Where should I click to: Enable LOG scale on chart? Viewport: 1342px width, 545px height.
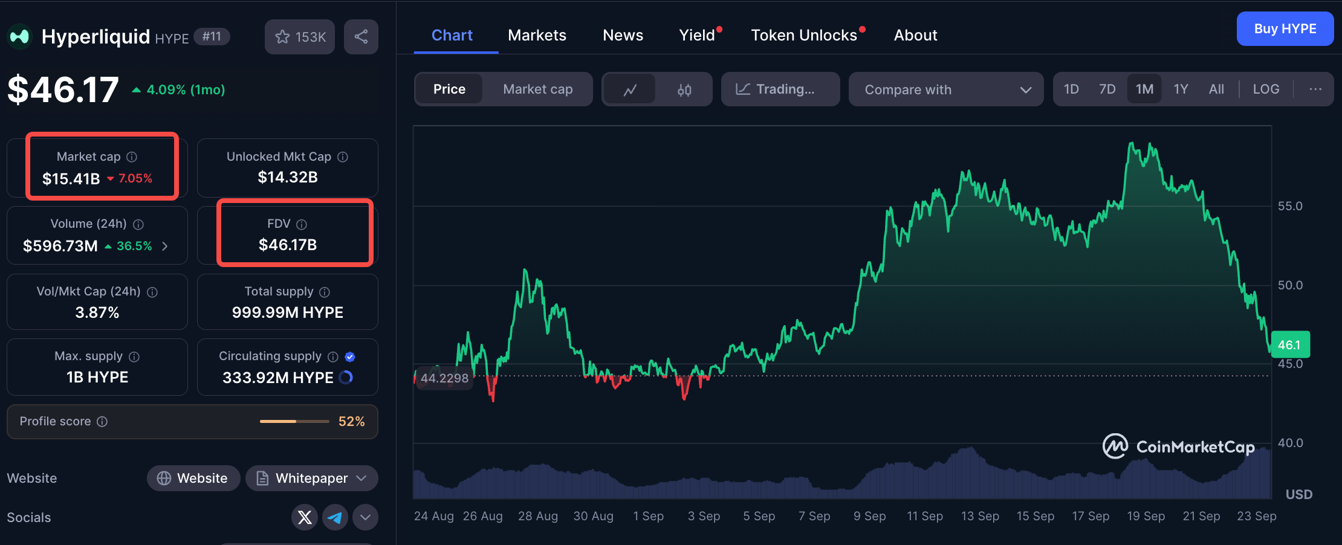[1266, 89]
